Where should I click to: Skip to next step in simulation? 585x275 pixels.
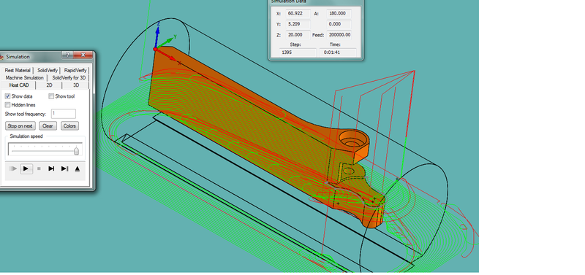[x=51, y=169]
